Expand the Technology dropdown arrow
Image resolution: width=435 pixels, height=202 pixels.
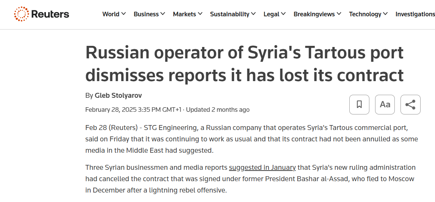point(385,14)
